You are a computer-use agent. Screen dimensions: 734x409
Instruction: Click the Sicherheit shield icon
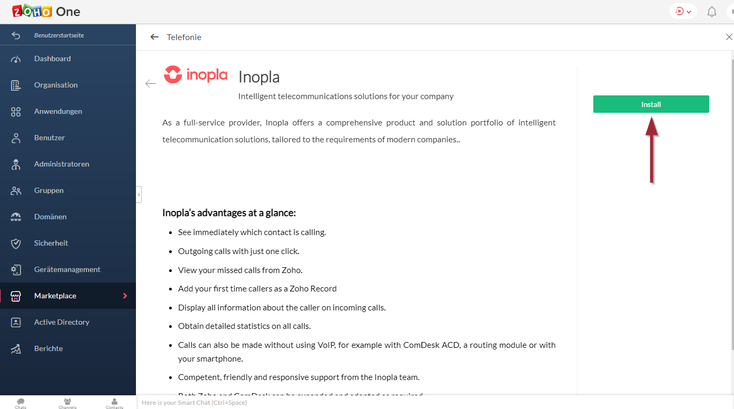16,244
